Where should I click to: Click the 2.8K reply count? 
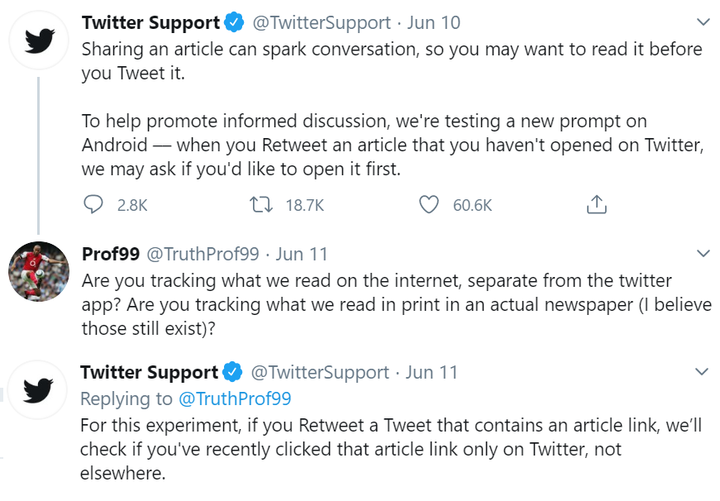(x=132, y=205)
